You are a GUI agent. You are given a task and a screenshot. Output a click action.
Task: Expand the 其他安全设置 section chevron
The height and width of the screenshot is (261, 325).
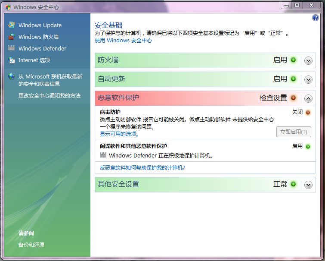(308, 185)
